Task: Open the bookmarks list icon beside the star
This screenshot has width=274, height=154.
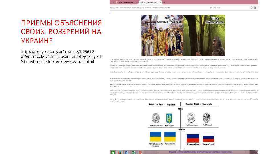Action: (x=255, y=7)
